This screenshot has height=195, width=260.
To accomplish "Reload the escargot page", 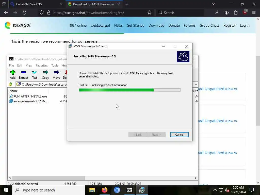I will coord(24,13).
